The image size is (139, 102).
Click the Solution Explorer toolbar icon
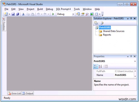point(78,14)
